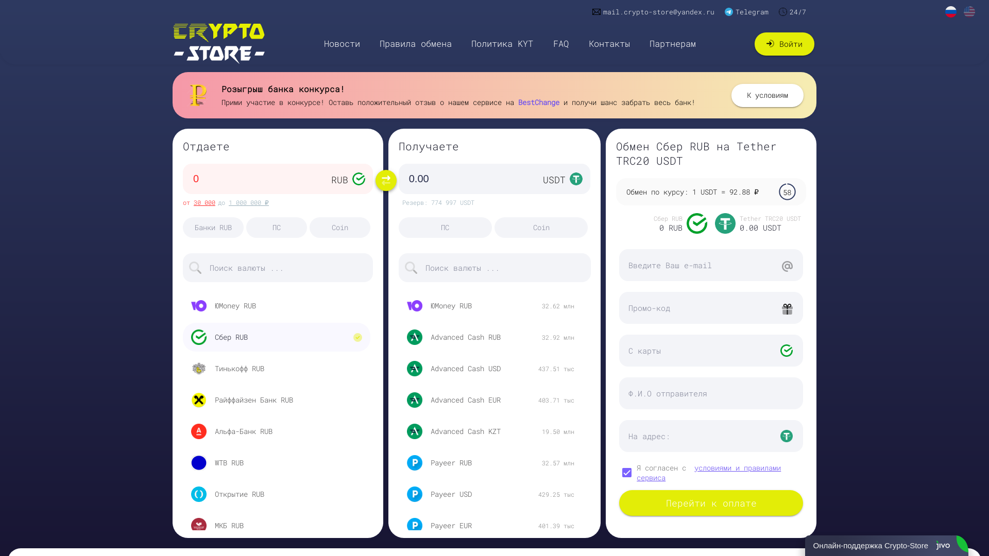Click the Ф.И.О отправителя field
The image size is (989, 556).
[711, 394]
